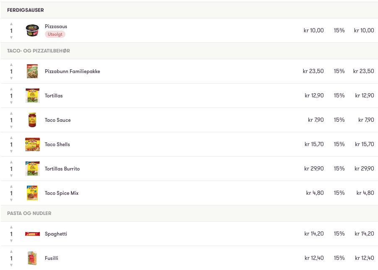Click the Taco Sauce jar image
The image size is (378, 270).
tap(32, 120)
